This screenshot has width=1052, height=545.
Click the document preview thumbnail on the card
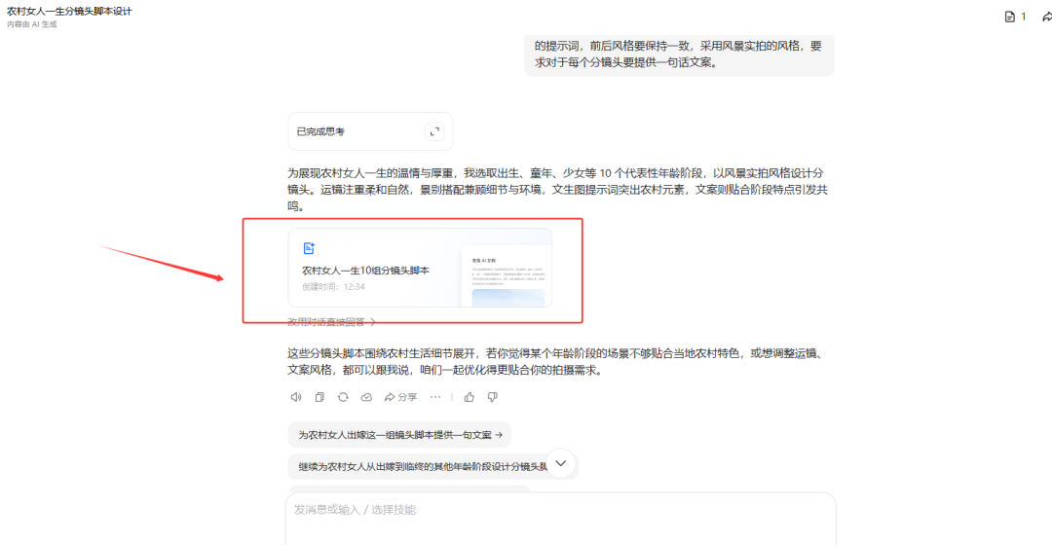tap(507, 276)
